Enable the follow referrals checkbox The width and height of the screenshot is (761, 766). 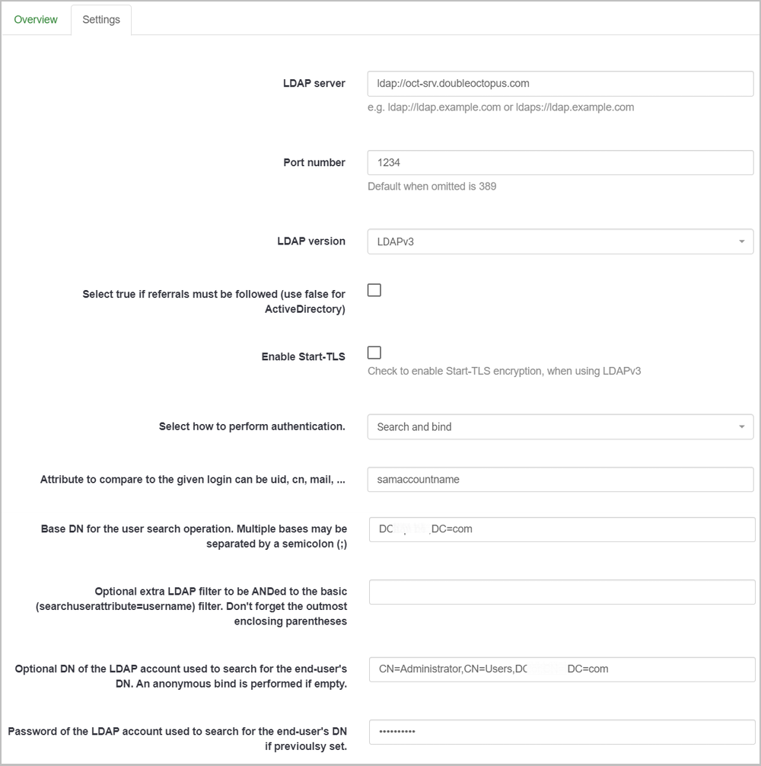click(374, 290)
